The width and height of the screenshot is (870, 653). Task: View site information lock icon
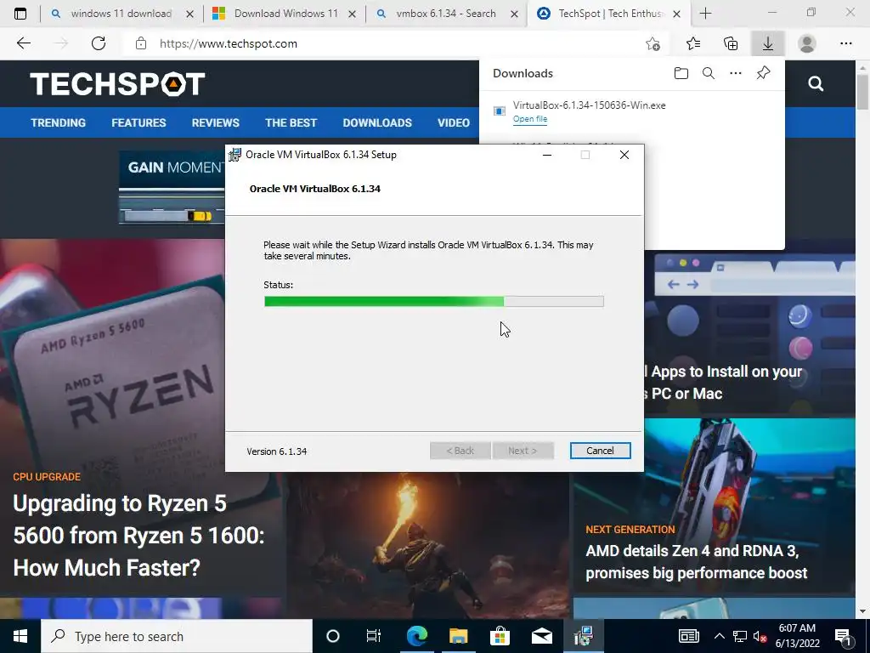point(141,43)
